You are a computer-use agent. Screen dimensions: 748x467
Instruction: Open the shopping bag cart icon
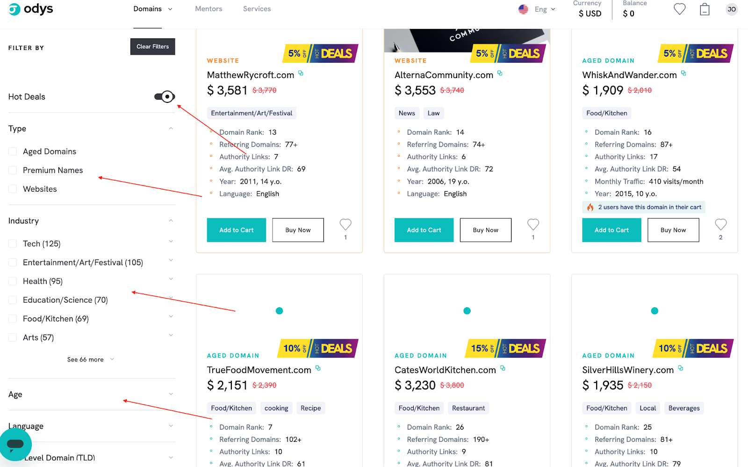(x=705, y=9)
